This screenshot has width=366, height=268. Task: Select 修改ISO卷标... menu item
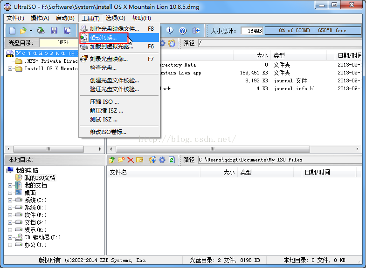click(108, 132)
